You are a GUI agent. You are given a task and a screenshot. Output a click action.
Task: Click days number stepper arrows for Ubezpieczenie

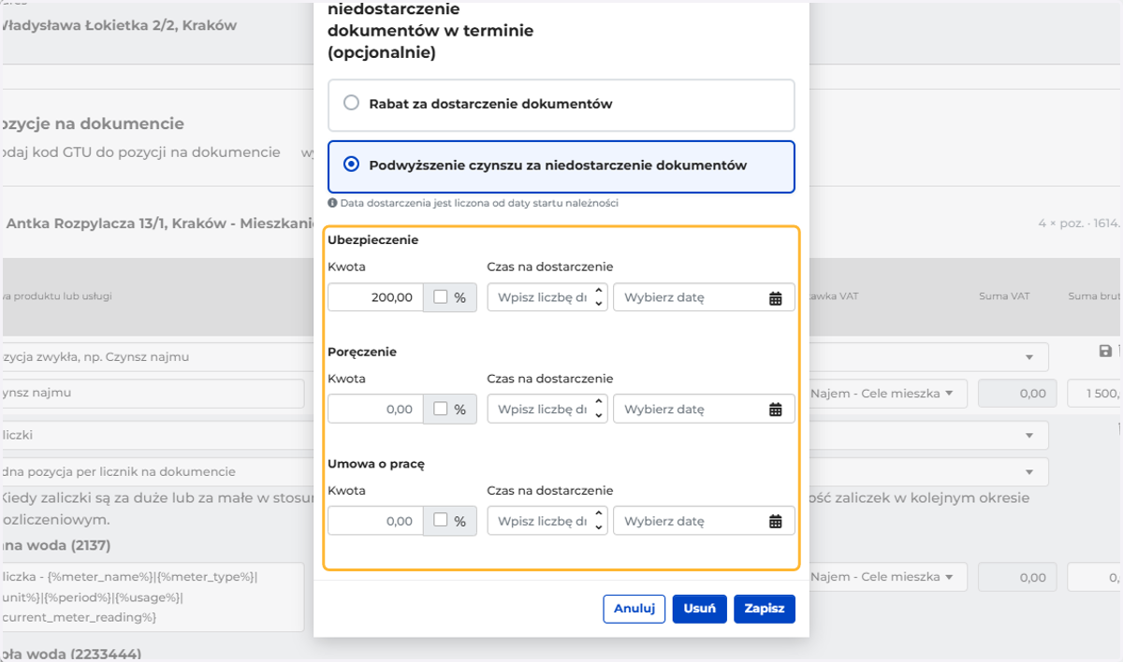click(x=599, y=297)
